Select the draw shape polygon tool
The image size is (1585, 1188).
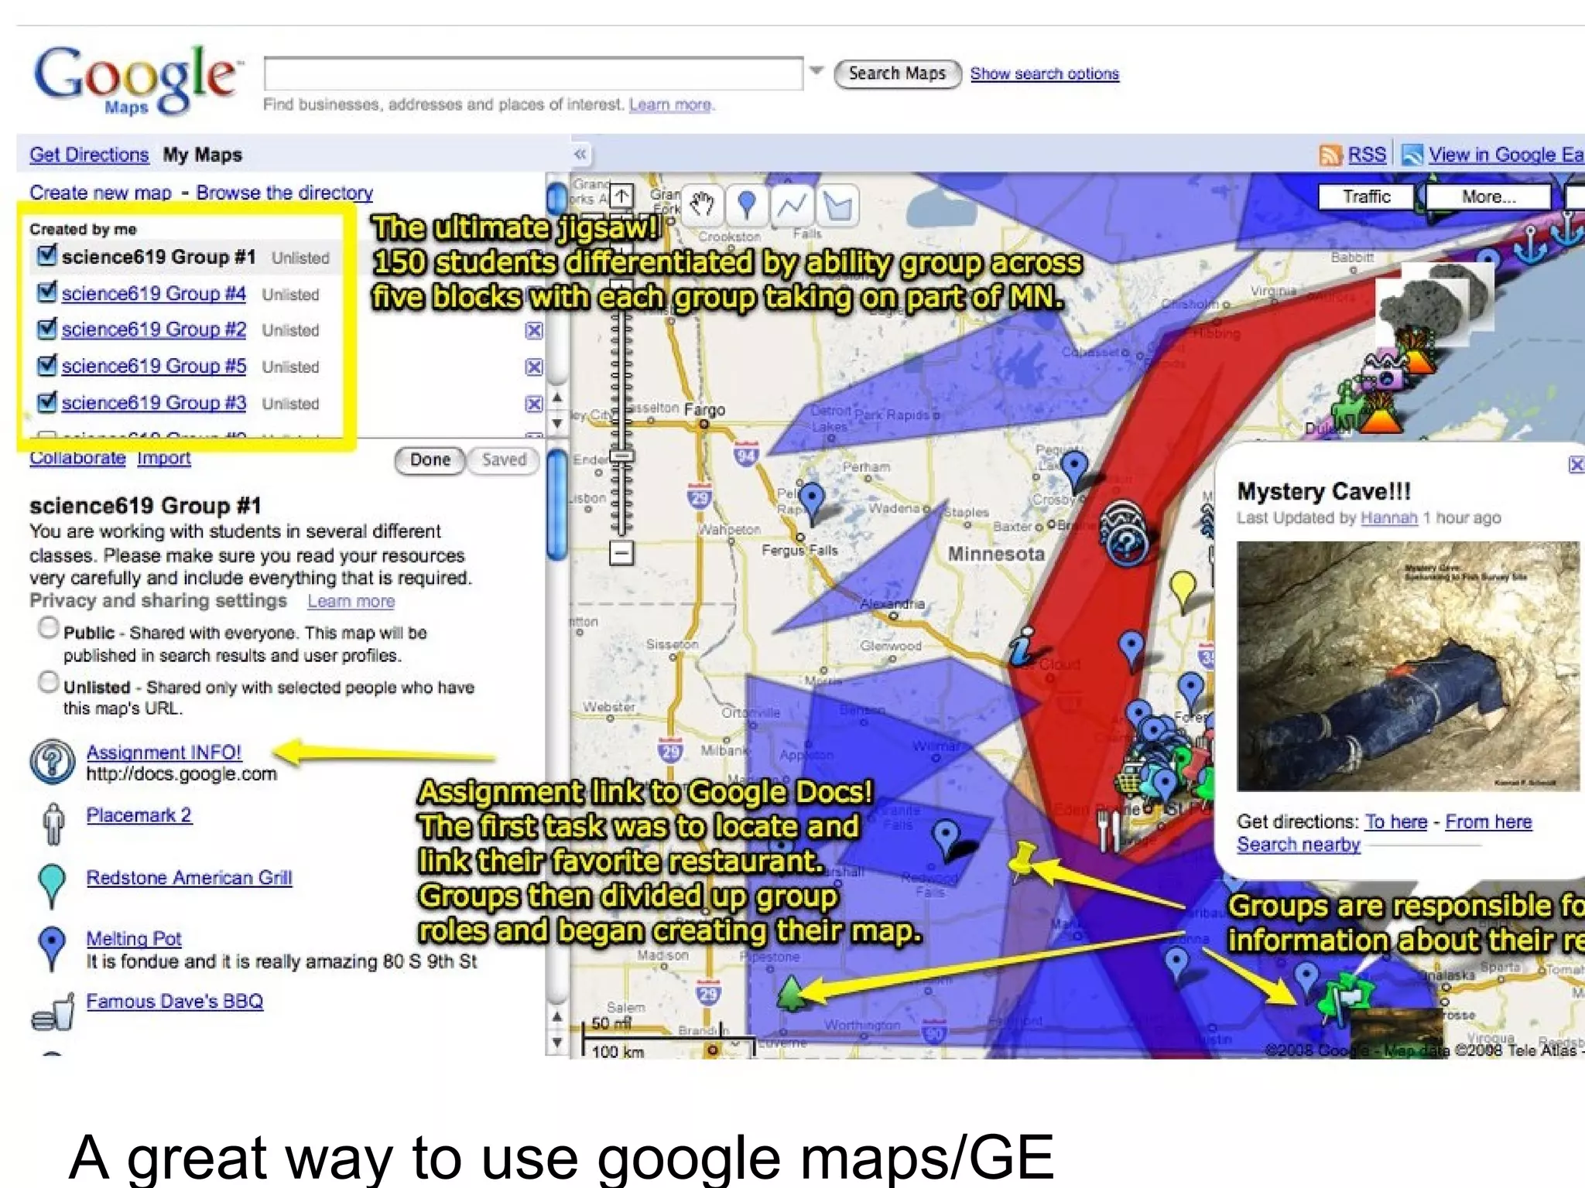coord(838,205)
